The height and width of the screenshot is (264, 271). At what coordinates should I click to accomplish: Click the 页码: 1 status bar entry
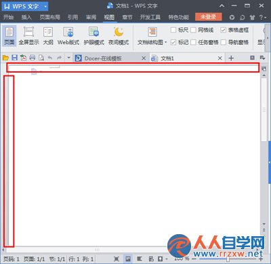click(x=12, y=259)
